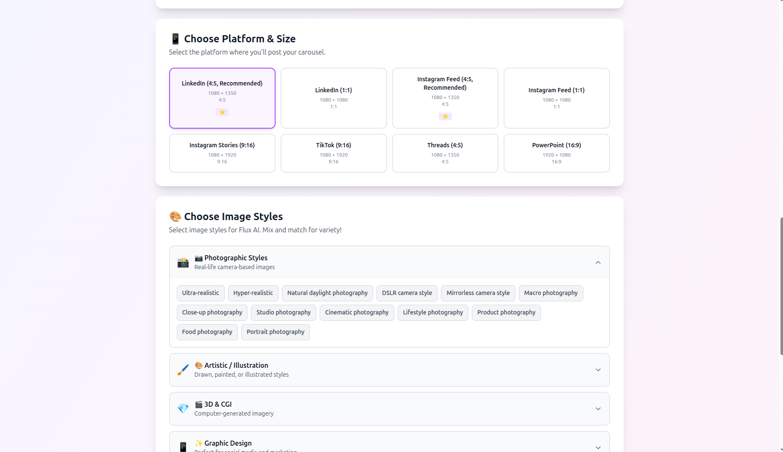Open the Artistic / Illustration section title
The height and width of the screenshot is (452, 783).
[x=231, y=365]
